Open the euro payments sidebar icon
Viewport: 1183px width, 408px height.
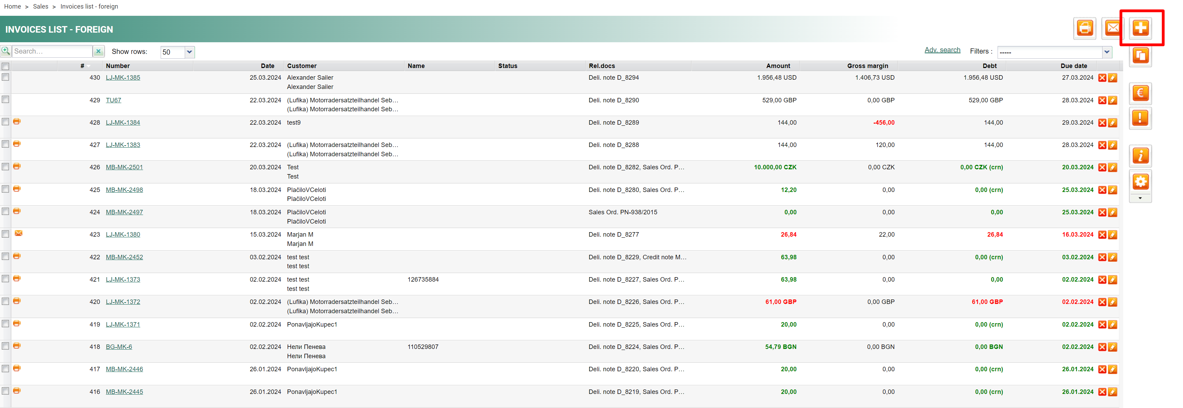[x=1140, y=93]
